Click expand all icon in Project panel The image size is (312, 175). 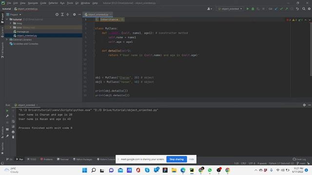coord(62,15)
